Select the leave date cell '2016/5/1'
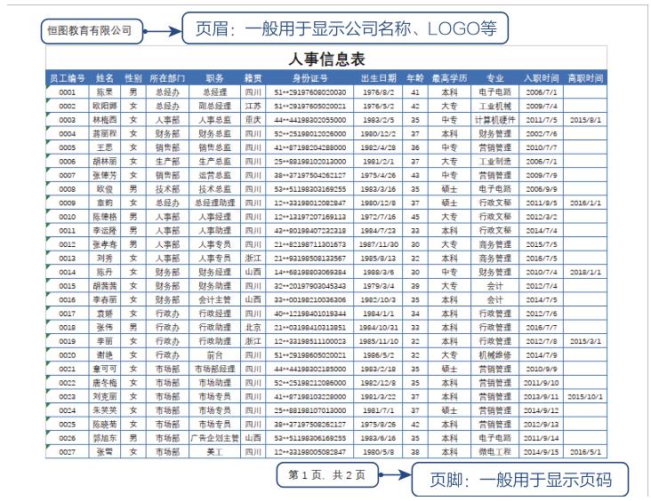651x501 pixels. click(585, 452)
